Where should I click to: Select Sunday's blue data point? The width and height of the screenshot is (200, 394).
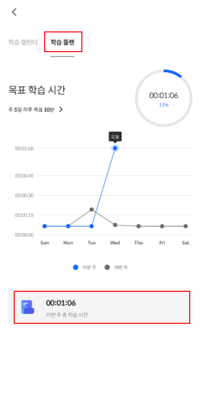tap(45, 226)
